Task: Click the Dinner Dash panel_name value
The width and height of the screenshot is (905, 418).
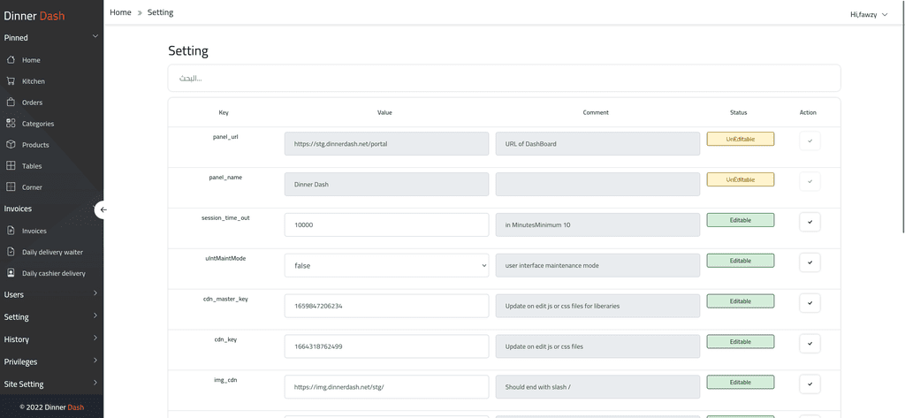Action: (x=387, y=184)
